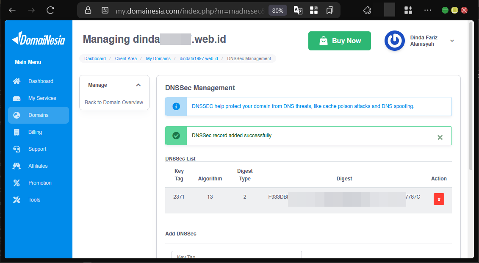Select the Domains sidebar item
The image size is (479, 263).
[x=39, y=115]
